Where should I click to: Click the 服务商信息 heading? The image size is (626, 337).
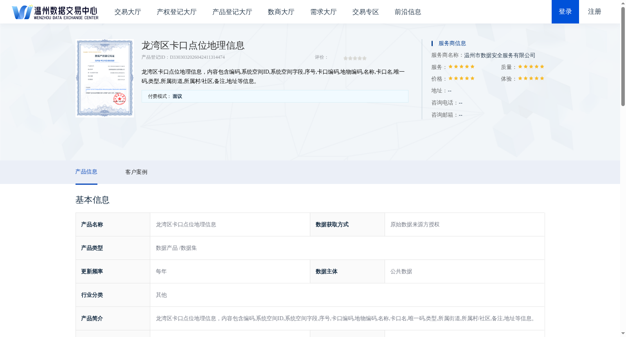click(452, 43)
